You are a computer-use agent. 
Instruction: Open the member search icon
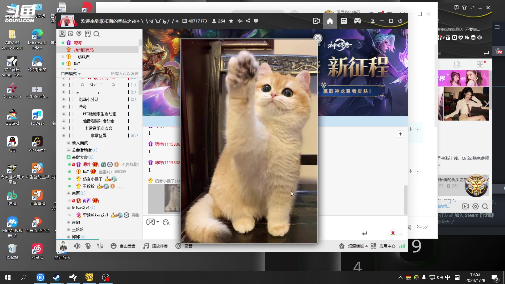coord(97,34)
